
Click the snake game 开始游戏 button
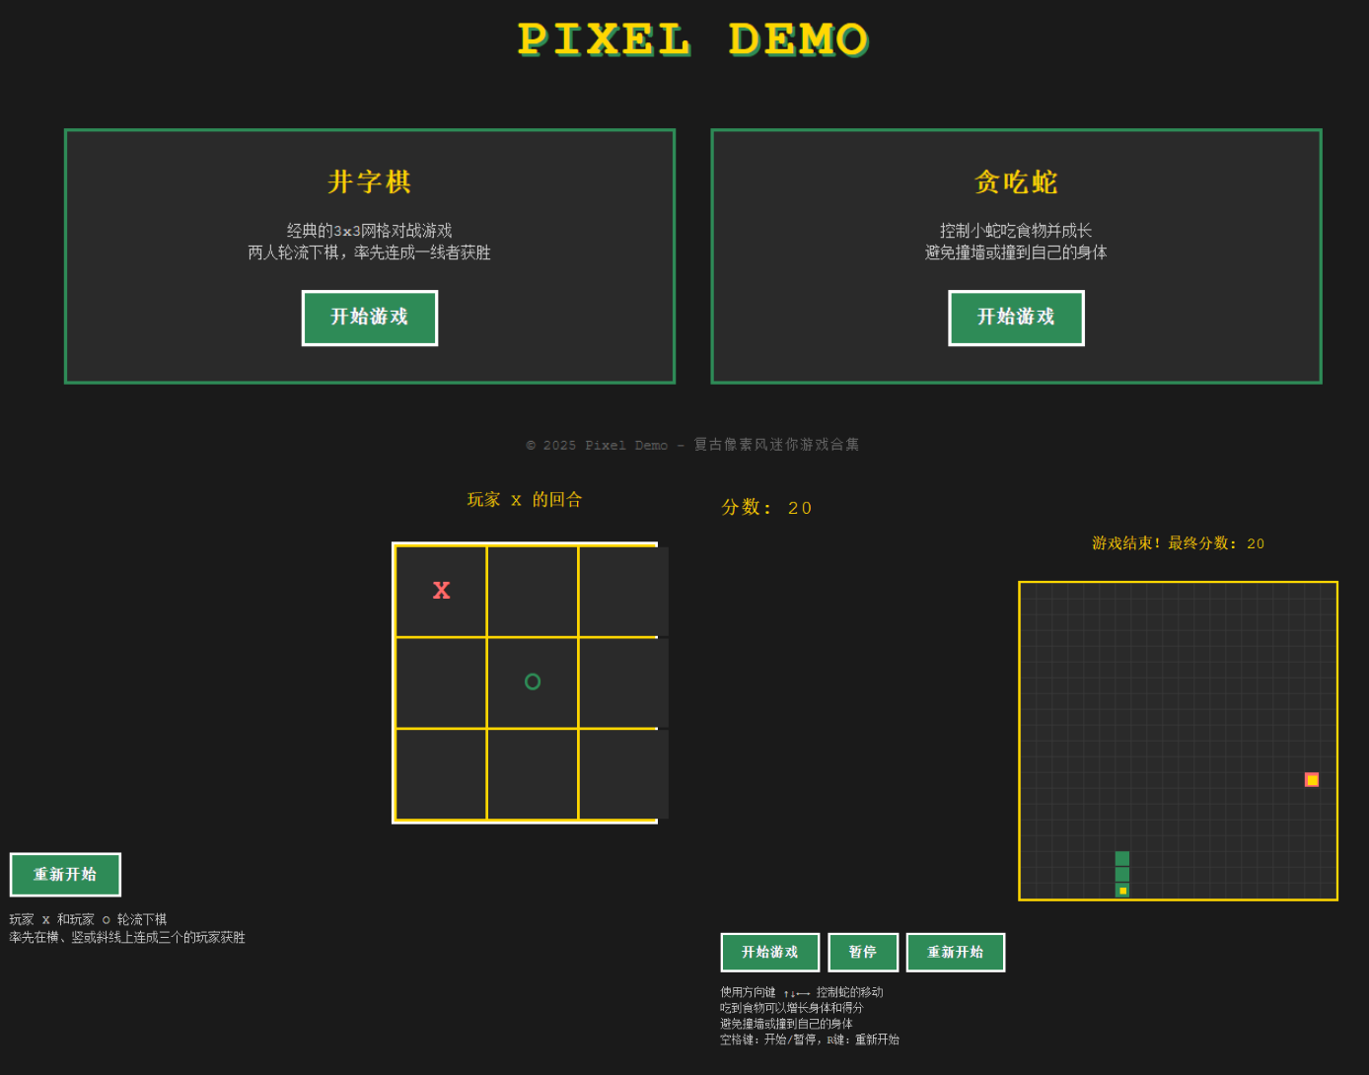tap(770, 952)
